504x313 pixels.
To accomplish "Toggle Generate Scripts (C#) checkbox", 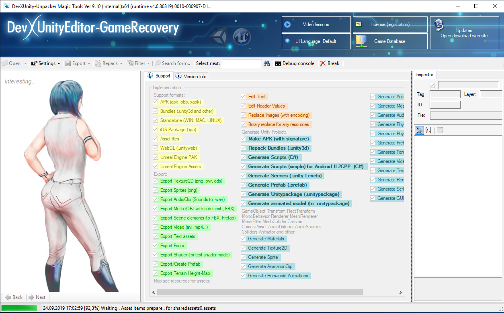I will pos(244,157).
